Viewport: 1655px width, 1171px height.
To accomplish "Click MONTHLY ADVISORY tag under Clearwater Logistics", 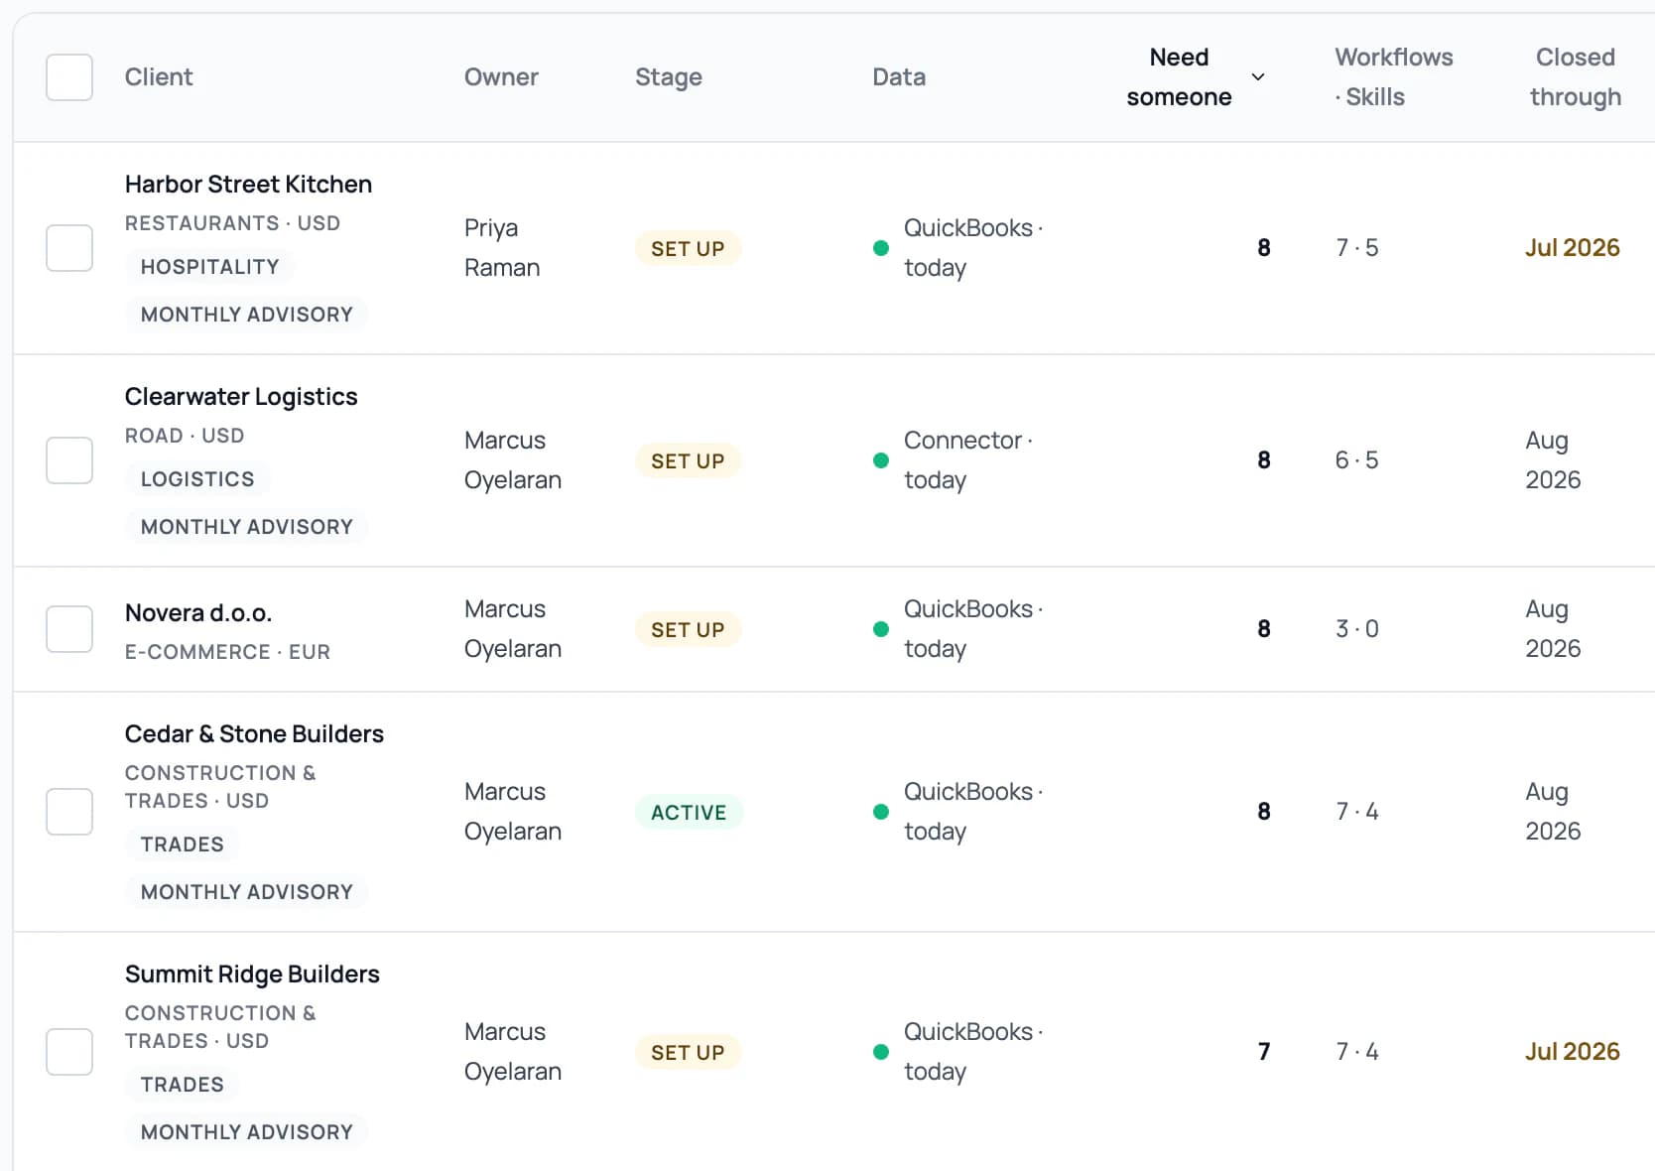I will [x=247, y=527].
